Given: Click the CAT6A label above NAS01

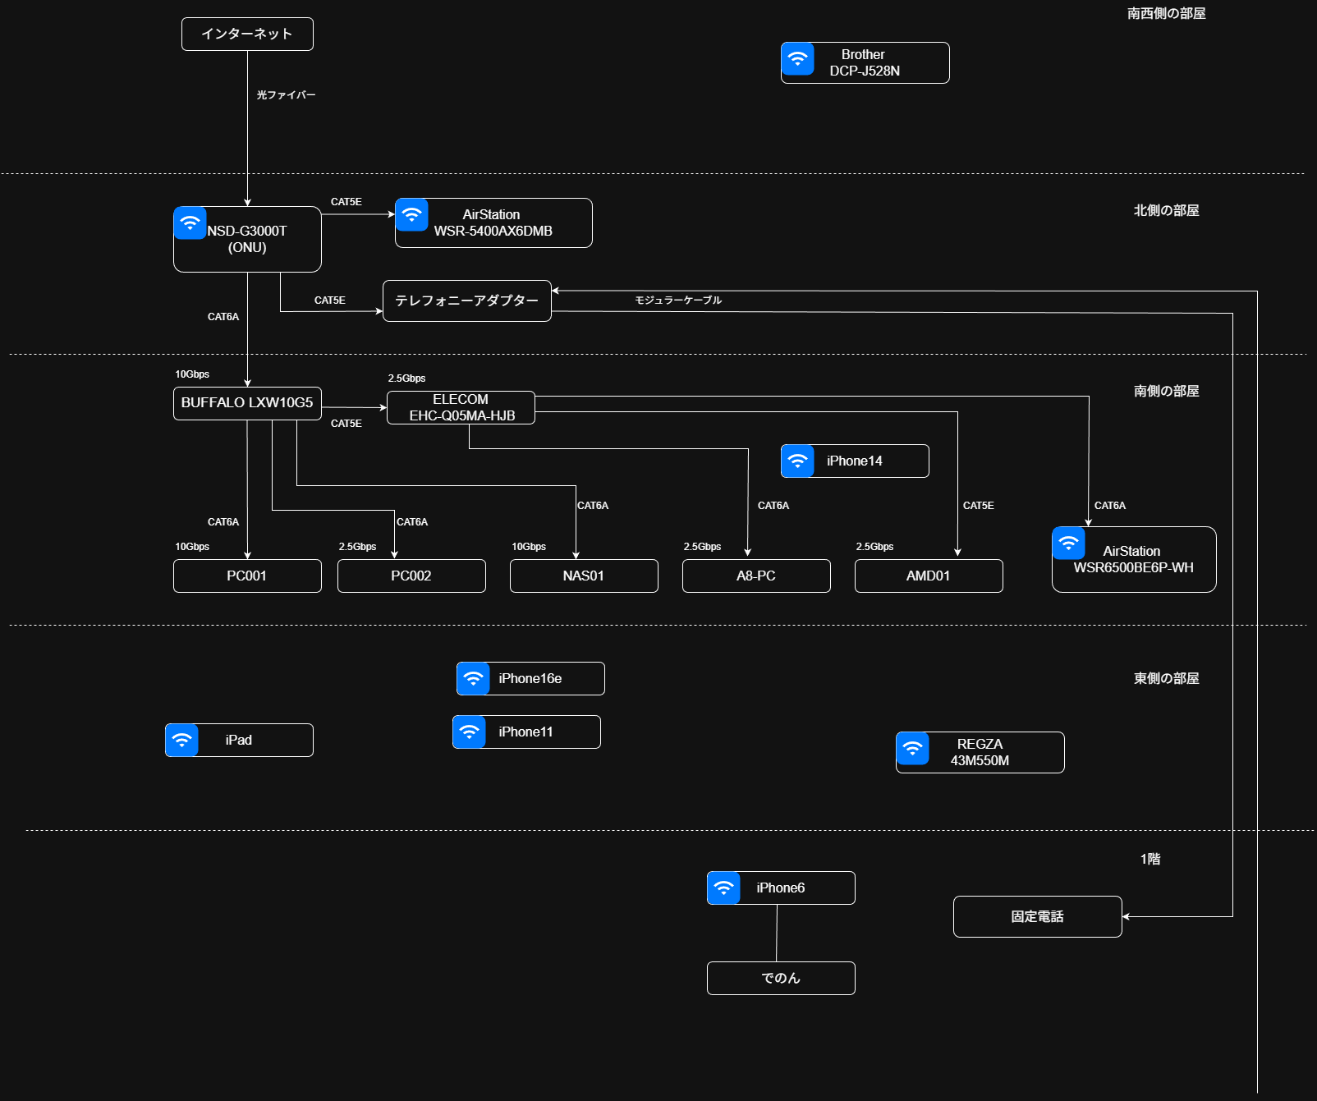Looking at the screenshot, I should (x=593, y=506).
